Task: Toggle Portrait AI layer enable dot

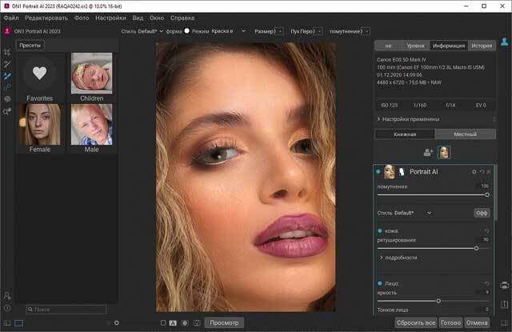Action: point(378,172)
